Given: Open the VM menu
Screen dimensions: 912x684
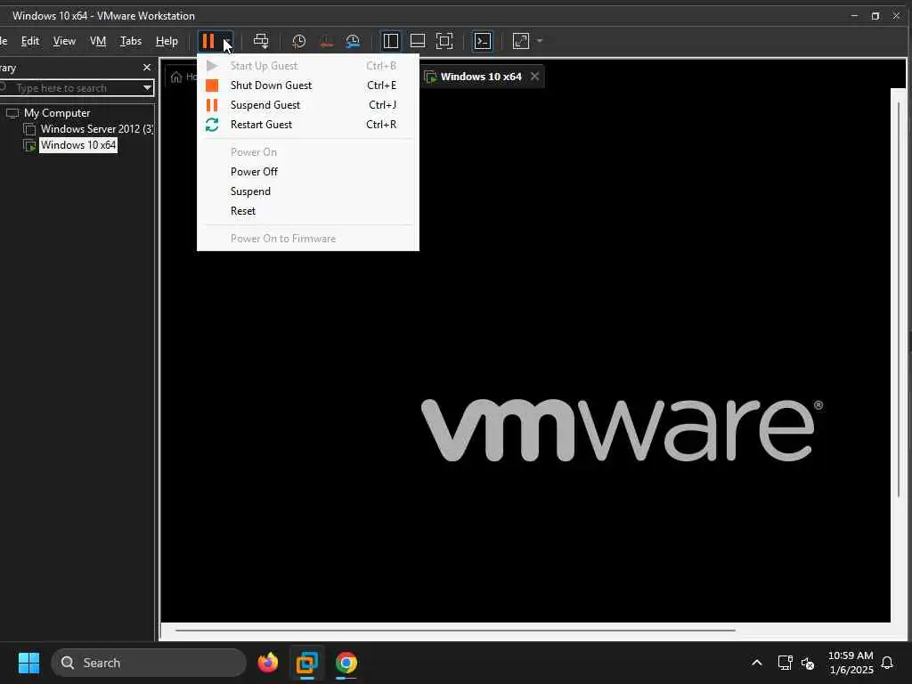Looking at the screenshot, I should (98, 41).
